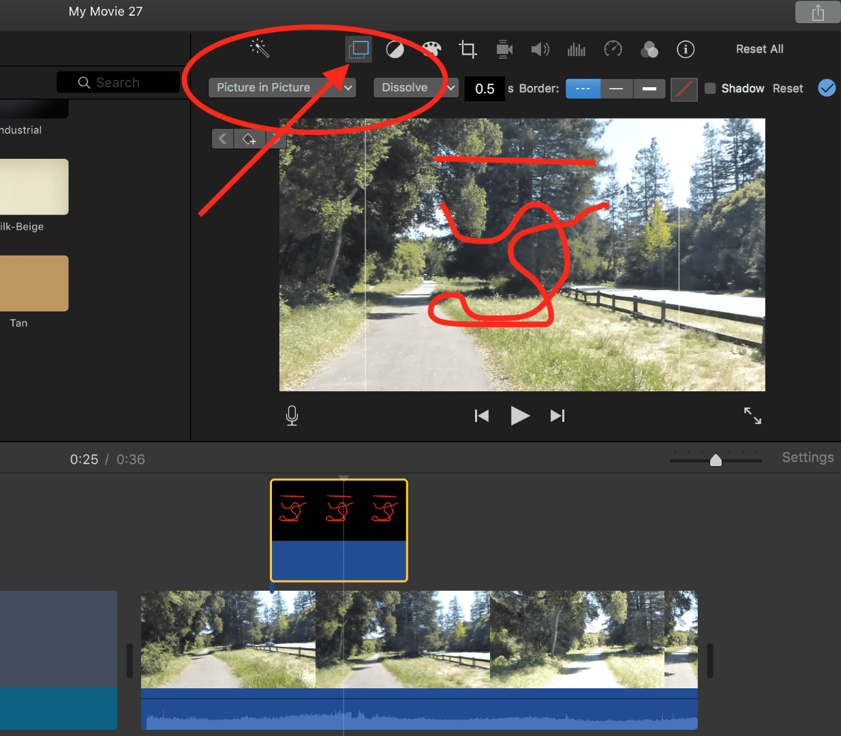Open the Clip Information panel

tap(686, 49)
